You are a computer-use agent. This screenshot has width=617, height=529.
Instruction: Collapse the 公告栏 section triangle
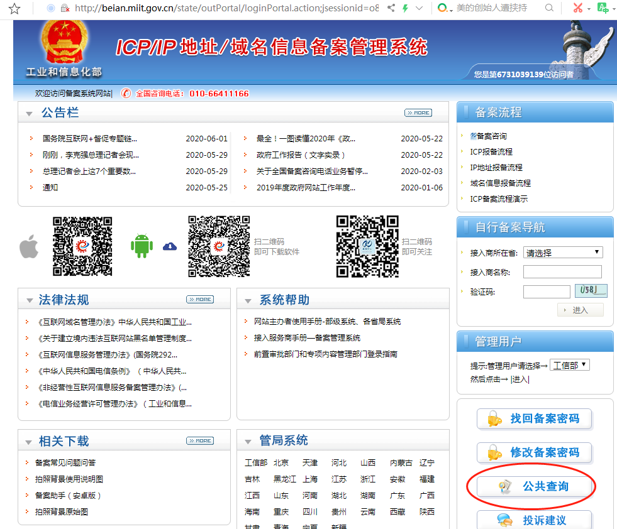(29, 114)
